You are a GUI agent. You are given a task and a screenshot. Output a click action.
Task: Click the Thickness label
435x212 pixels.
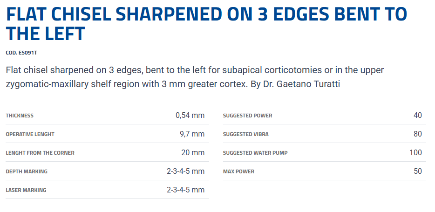[20, 116]
